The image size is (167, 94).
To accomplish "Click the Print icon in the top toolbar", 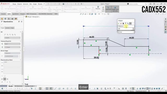I will click(63, 4).
